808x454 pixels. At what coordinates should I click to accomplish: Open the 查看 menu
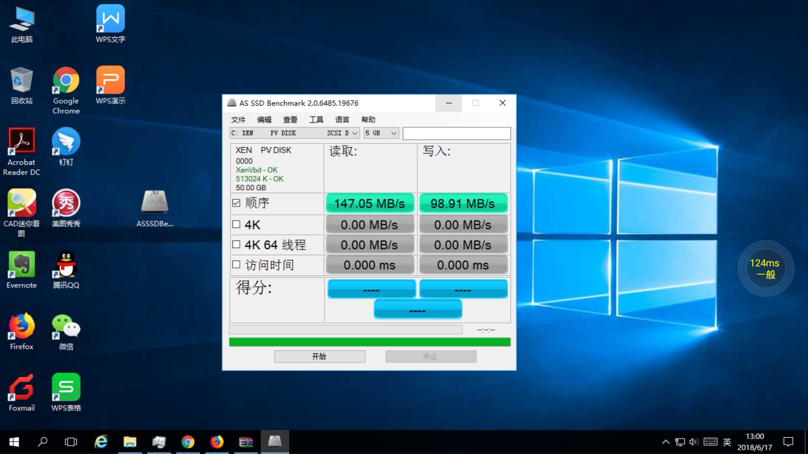(x=290, y=120)
